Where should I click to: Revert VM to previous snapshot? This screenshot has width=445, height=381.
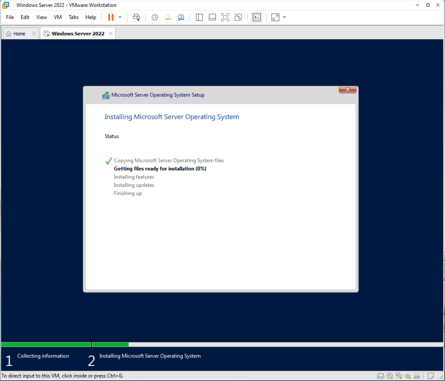tap(168, 17)
